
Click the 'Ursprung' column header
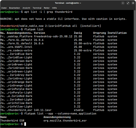tap(99, 33)
